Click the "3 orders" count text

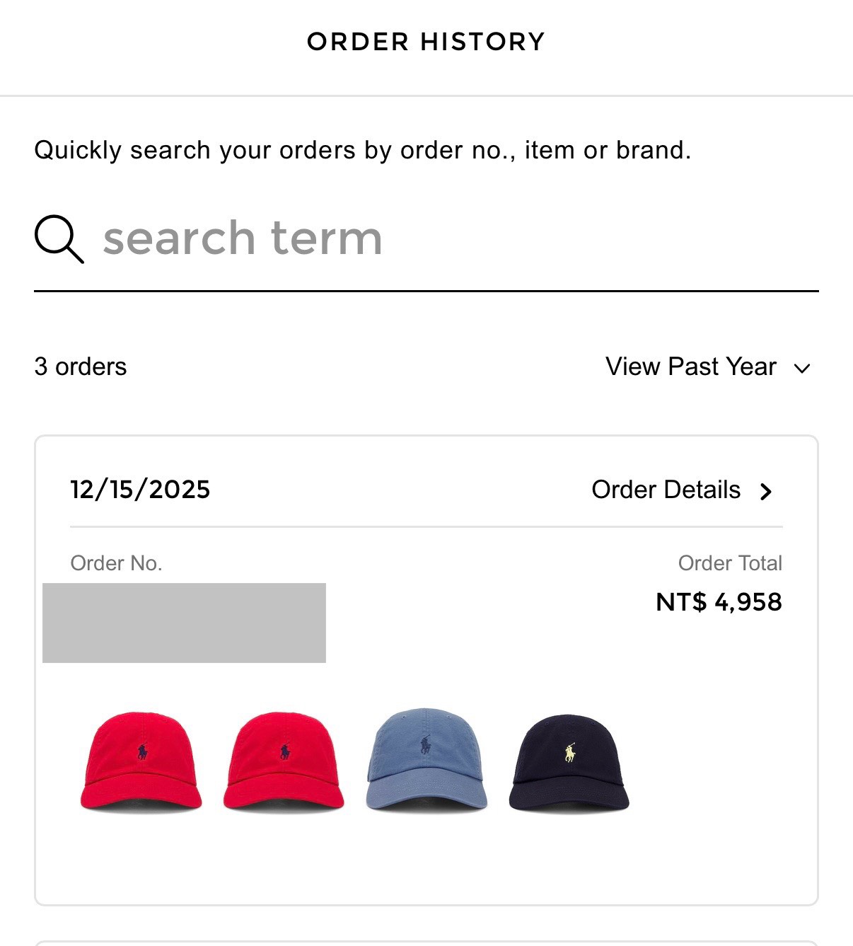click(81, 367)
